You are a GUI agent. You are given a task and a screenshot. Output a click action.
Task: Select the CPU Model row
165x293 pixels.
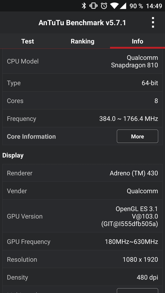pyautogui.click(x=82, y=61)
